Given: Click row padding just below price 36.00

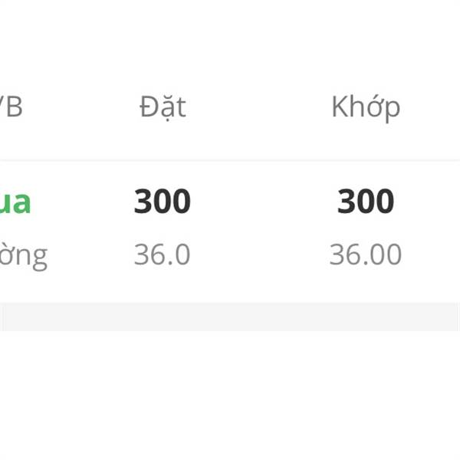Looking at the screenshot, I should tap(365, 283).
